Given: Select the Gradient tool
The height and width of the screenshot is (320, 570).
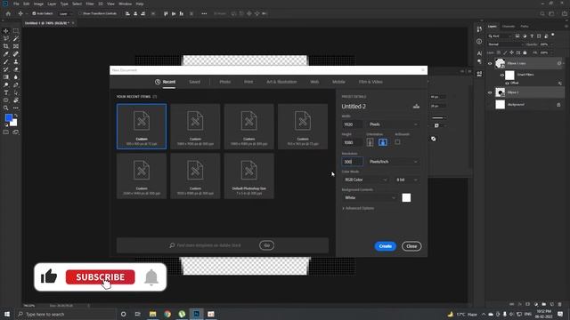Looking at the screenshot, I should tap(6, 77).
